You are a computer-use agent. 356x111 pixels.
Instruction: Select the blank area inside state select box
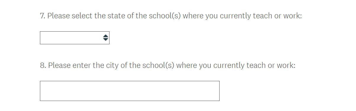coord(71,38)
